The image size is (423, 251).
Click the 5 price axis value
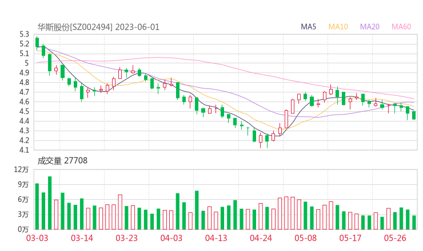pyautogui.click(x=26, y=63)
